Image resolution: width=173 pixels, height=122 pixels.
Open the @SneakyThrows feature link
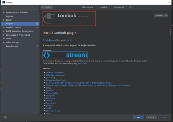click(x=53, y=111)
